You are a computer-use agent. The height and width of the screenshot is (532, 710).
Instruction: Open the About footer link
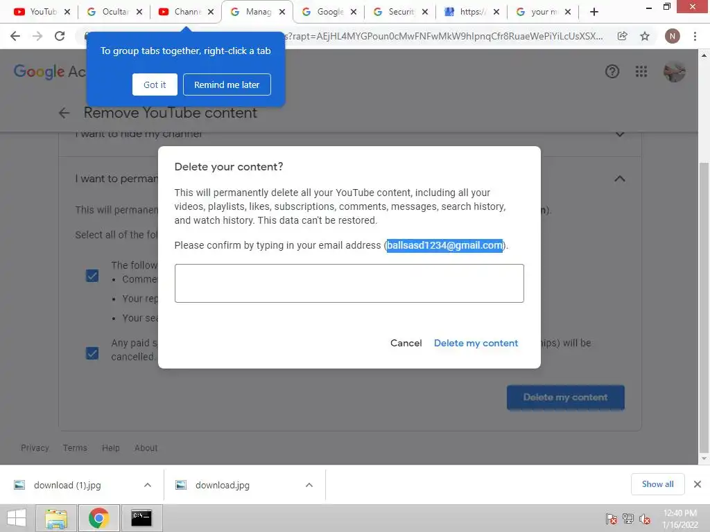[146, 448]
